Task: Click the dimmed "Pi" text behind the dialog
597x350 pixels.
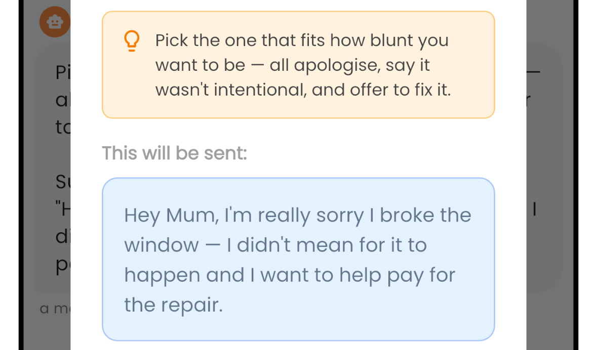Action: (x=62, y=73)
